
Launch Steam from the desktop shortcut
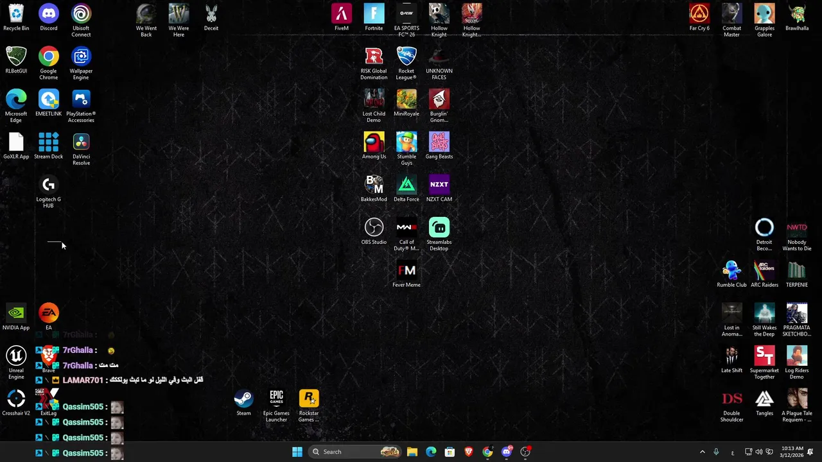pyautogui.click(x=243, y=403)
